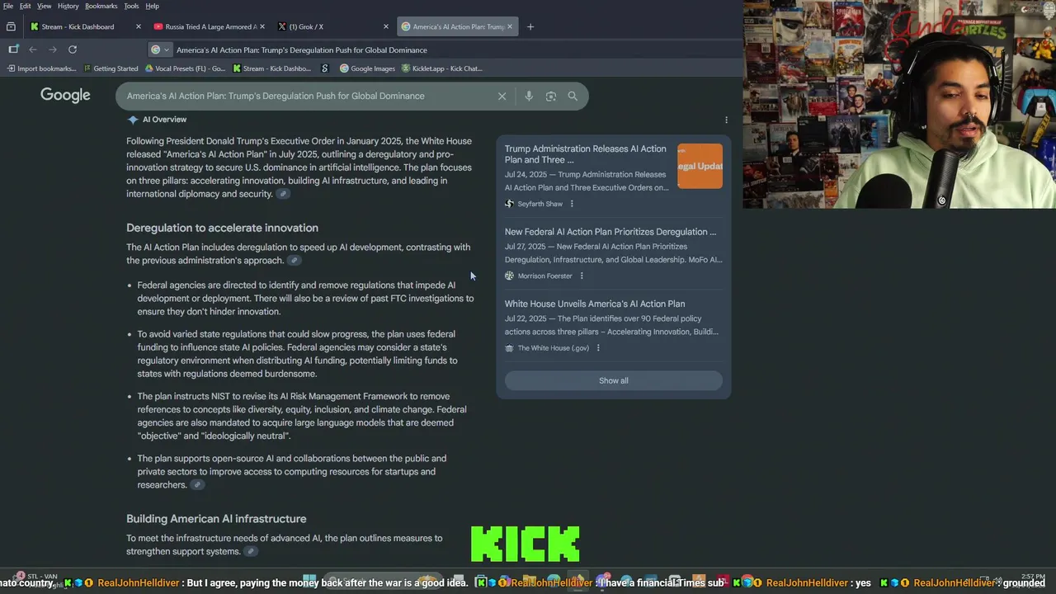1056x594 pixels.
Task: Open White House Unveils America's AI Action Plan
Action: (595, 304)
